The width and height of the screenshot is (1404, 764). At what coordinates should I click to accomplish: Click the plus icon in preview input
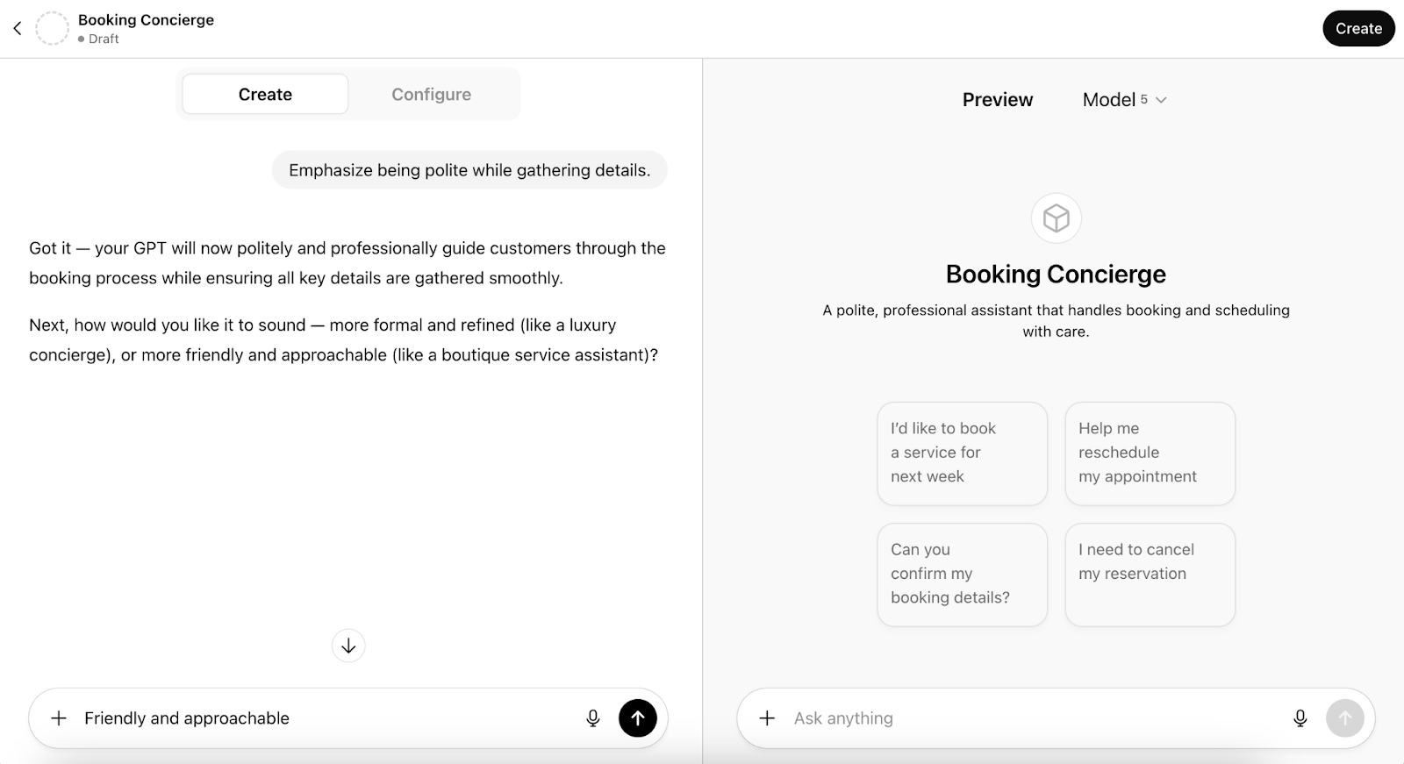tap(767, 718)
